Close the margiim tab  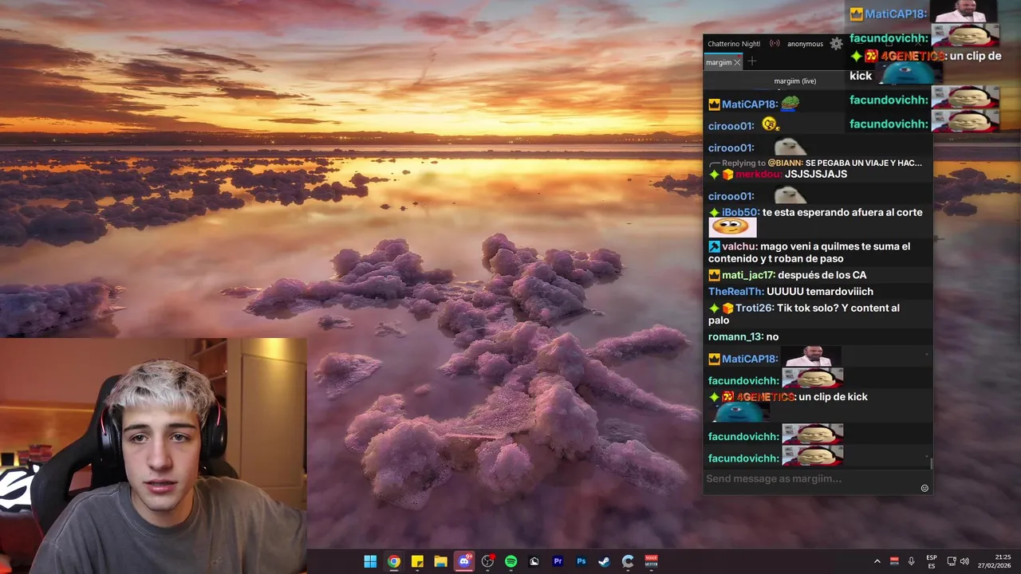[738, 62]
